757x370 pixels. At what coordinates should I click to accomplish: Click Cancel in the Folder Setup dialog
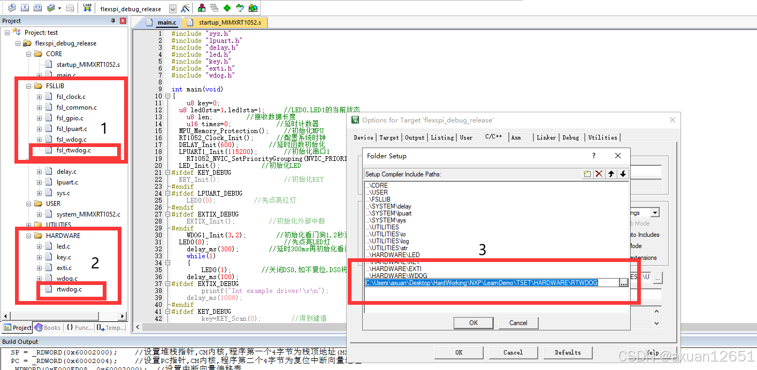(x=518, y=323)
